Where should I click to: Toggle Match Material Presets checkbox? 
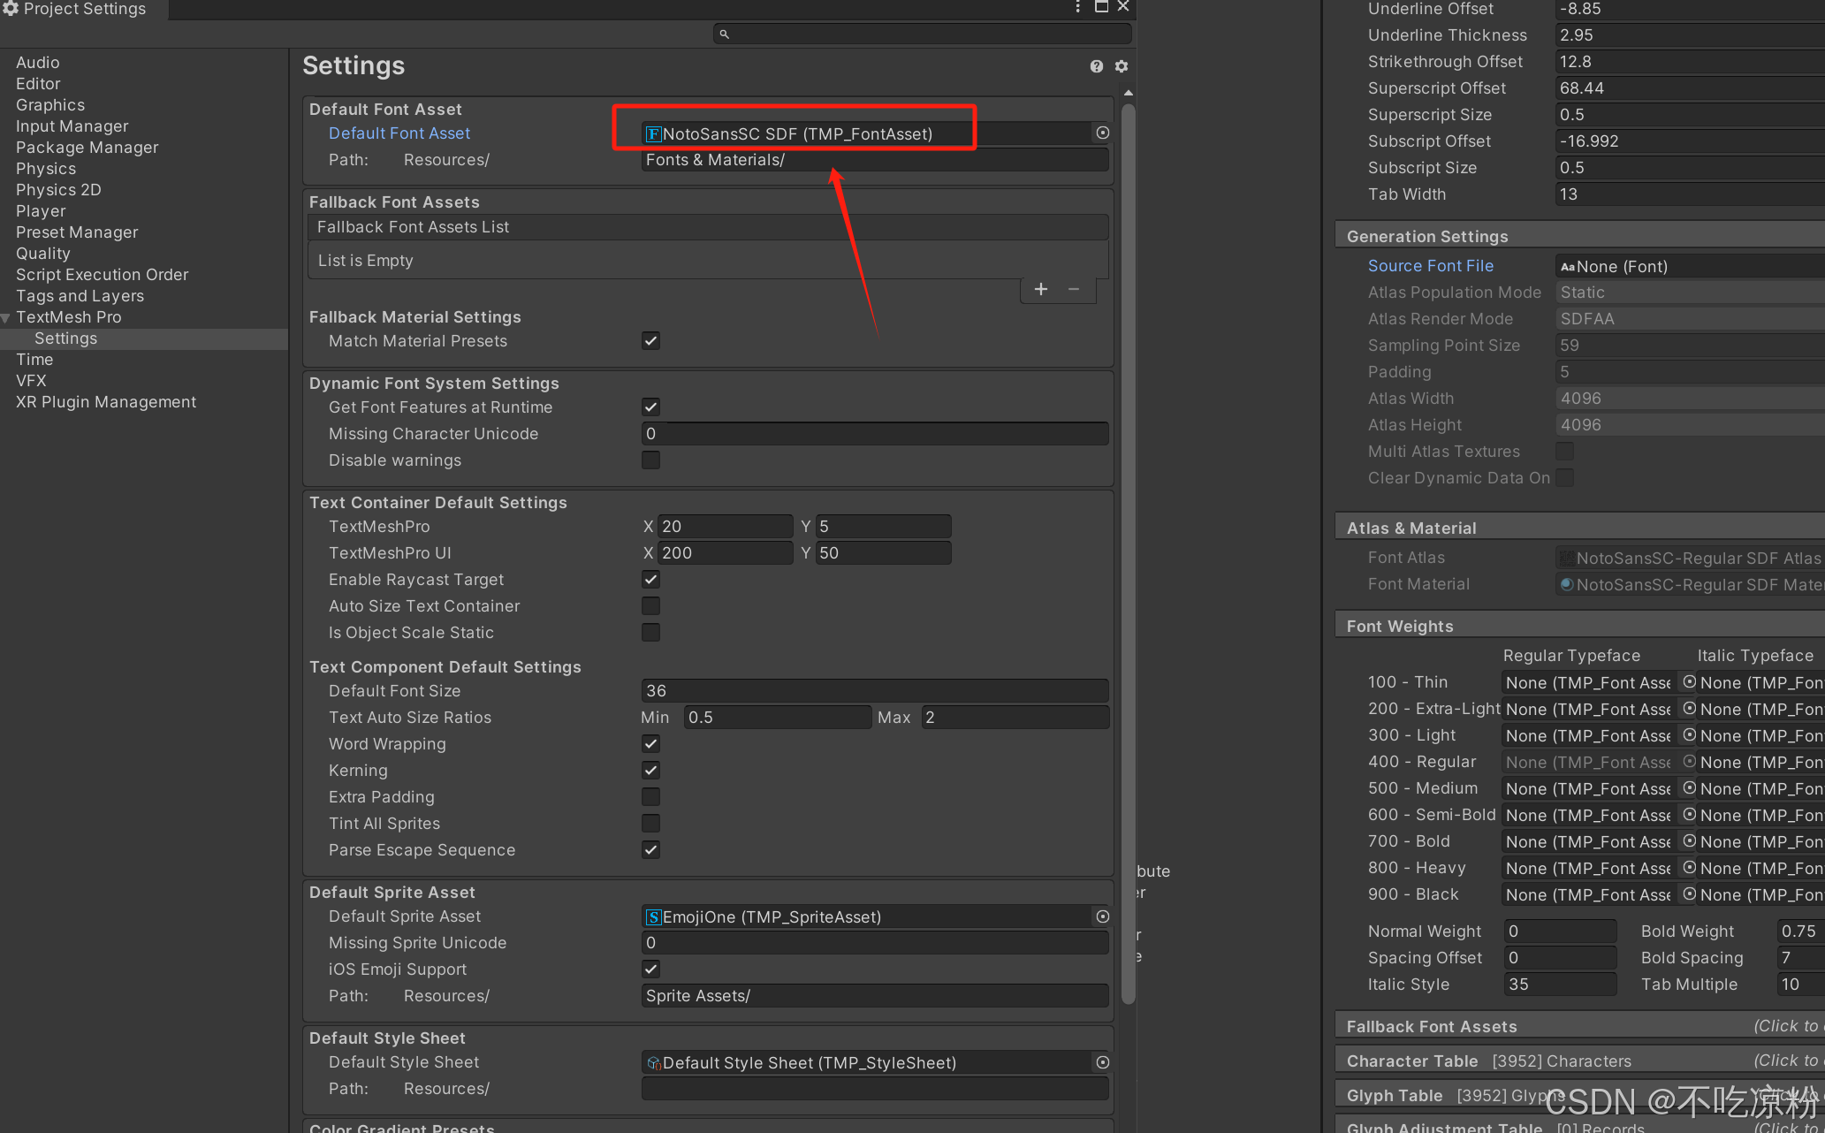[650, 341]
